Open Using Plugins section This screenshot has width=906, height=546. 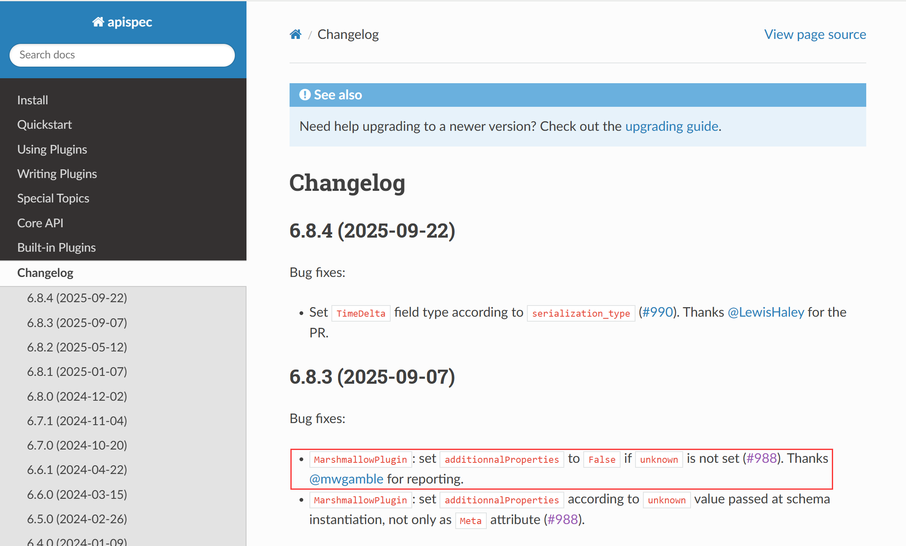(x=52, y=149)
